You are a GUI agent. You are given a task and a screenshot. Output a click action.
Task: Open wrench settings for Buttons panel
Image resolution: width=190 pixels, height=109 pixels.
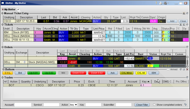[181, 69]
